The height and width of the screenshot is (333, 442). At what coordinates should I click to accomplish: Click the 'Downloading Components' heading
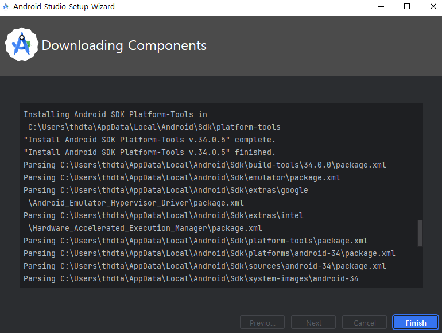pos(124,45)
